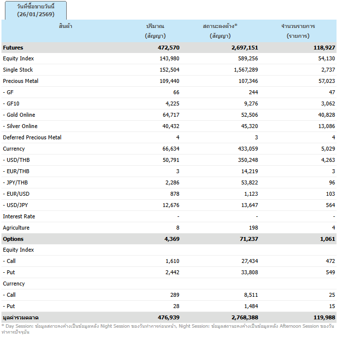The image size is (338, 338).
Task: Click the Agriculture row label
Action: (16, 228)
